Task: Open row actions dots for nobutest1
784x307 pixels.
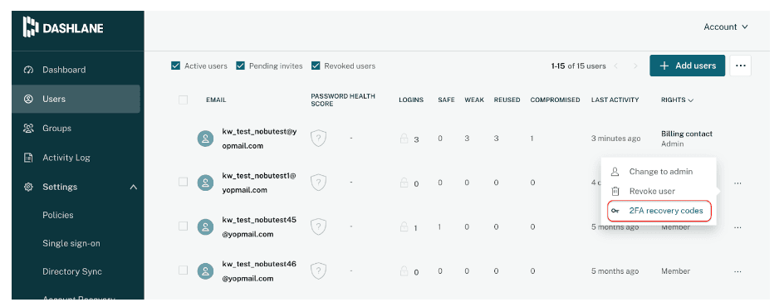Action: [737, 183]
